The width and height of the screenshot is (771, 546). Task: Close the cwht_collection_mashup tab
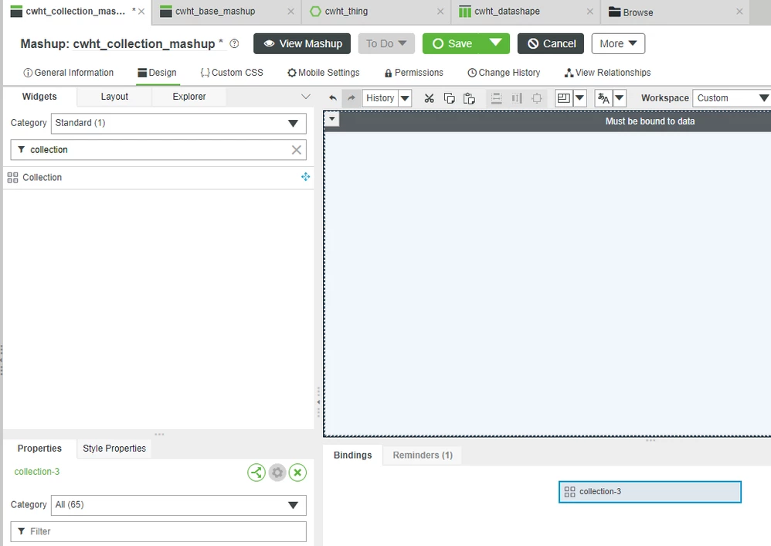click(x=141, y=12)
